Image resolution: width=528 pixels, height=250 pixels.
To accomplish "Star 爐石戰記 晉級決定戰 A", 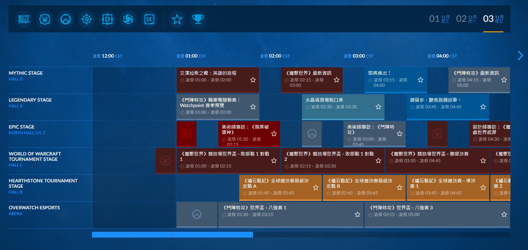I will [316, 187].
